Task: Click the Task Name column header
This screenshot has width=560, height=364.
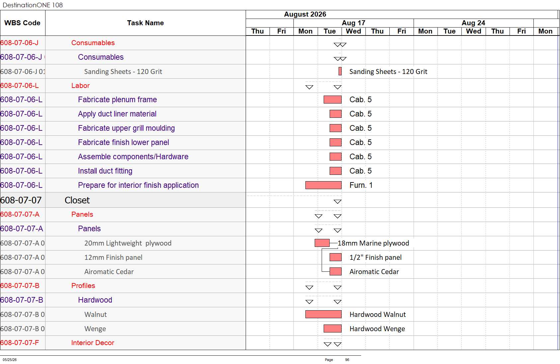Action: 145,23
